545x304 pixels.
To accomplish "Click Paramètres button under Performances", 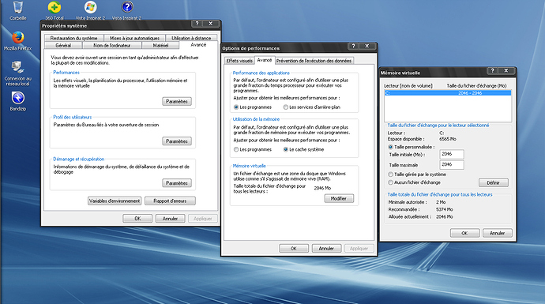I will [x=177, y=101].
